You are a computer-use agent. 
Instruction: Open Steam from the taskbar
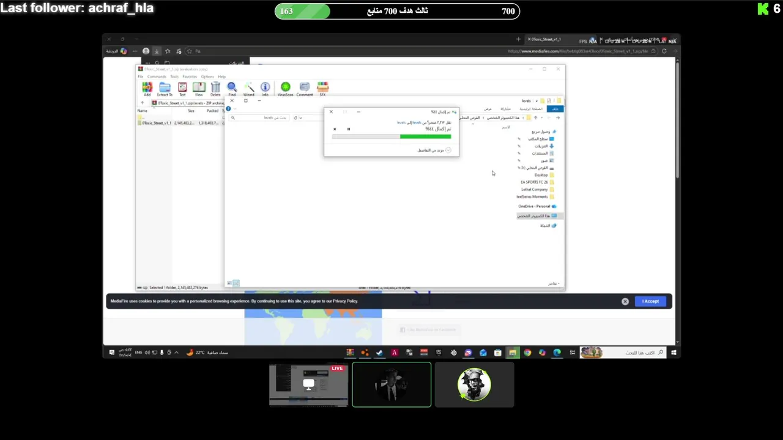pyautogui.click(x=379, y=353)
